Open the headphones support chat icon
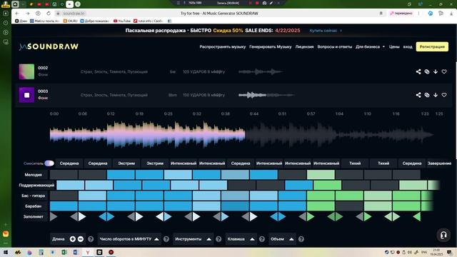 [443, 235]
